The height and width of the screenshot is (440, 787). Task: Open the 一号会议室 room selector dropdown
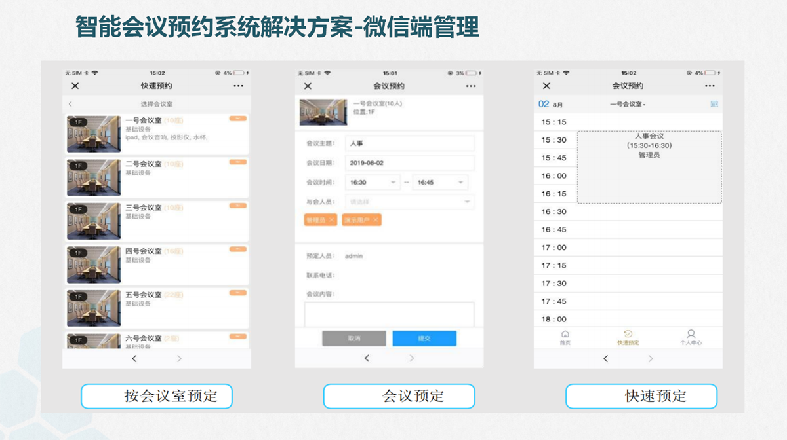[x=628, y=104]
